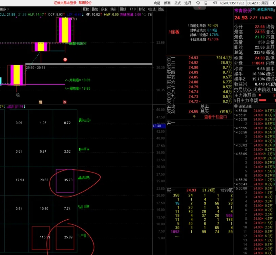Toggle 多股 multi-stock view
This screenshot has width=276, height=255.
click(x=104, y=9)
